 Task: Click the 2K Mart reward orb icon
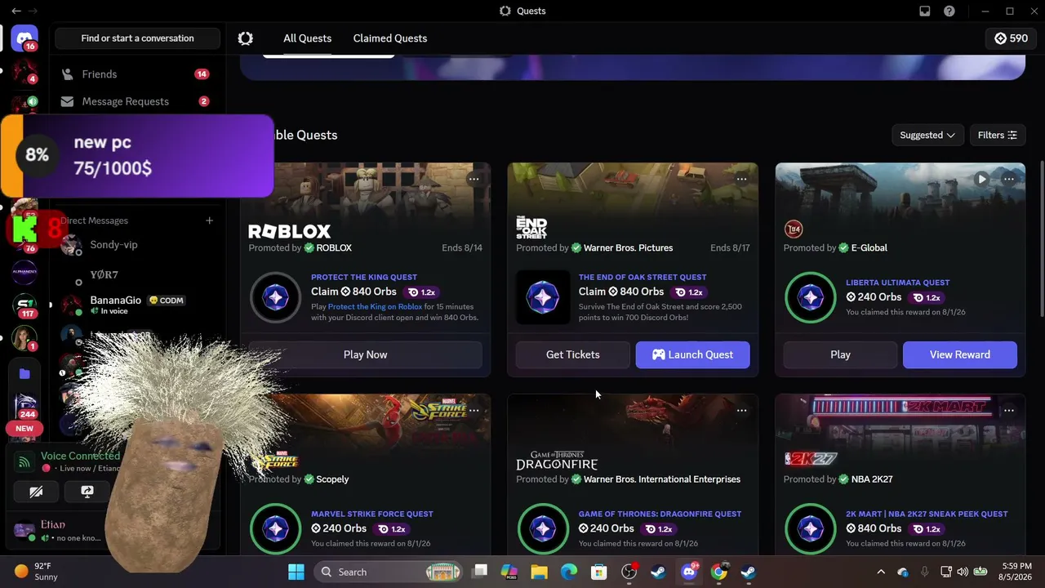point(811,528)
